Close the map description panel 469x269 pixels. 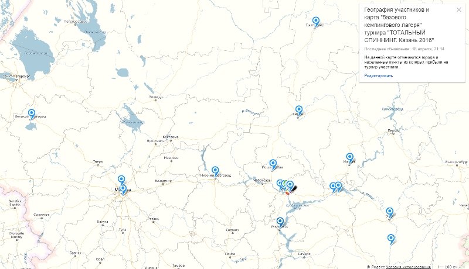(459, 10)
